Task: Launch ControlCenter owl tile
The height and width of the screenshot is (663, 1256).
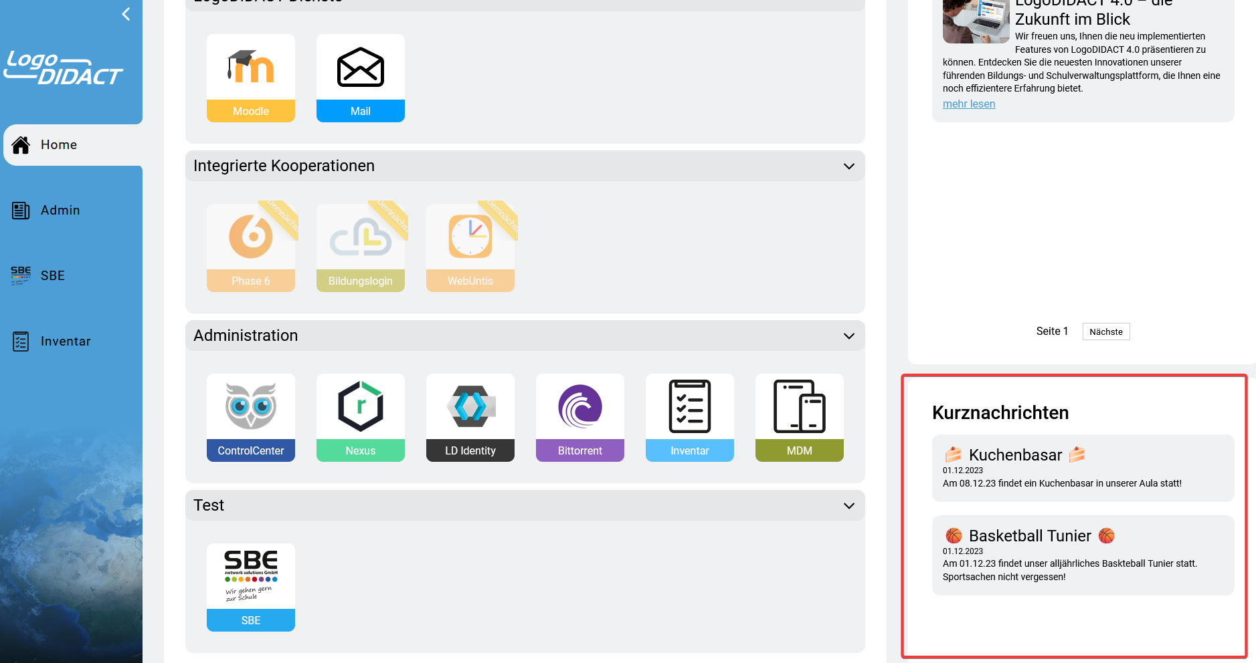Action: point(251,418)
